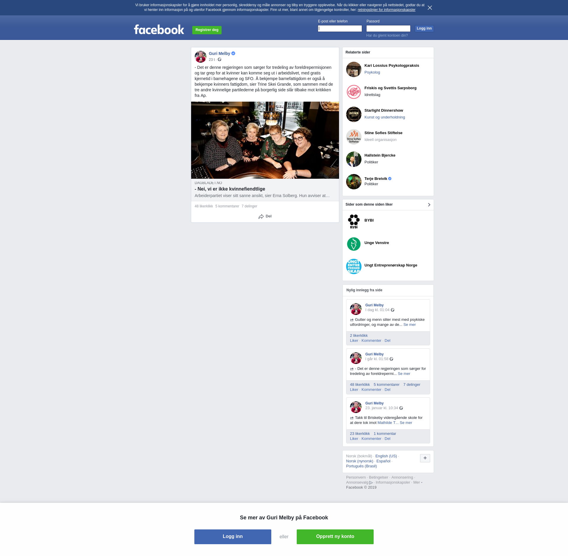The width and height of the screenshot is (568, 556).
Task: Open the Unge Venstre green logo
Action: point(354,244)
